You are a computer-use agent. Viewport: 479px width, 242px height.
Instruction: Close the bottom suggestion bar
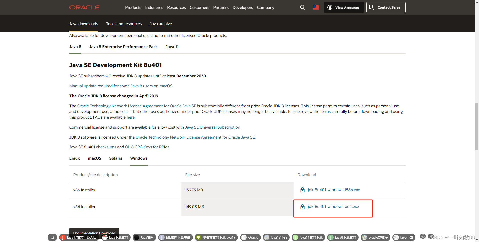[431, 236]
